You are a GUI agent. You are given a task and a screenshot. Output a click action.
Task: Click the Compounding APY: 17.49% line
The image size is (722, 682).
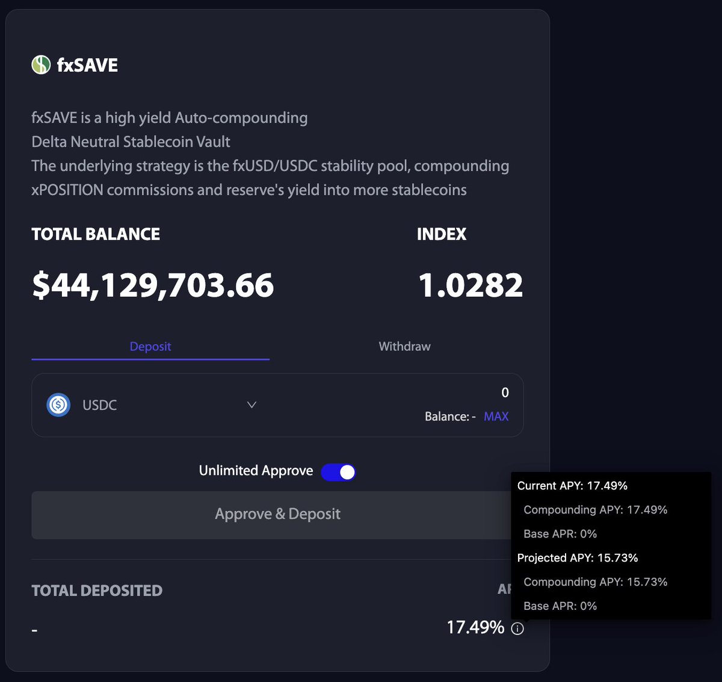[x=596, y=510]
